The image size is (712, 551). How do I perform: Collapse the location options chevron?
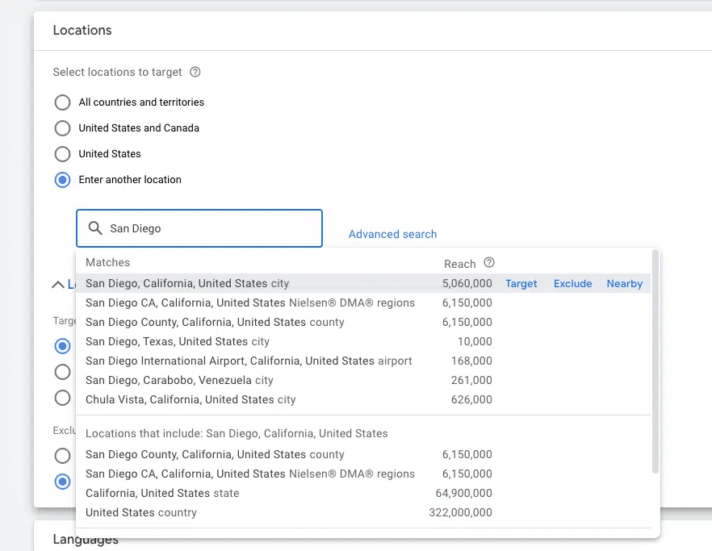[57, 285]
